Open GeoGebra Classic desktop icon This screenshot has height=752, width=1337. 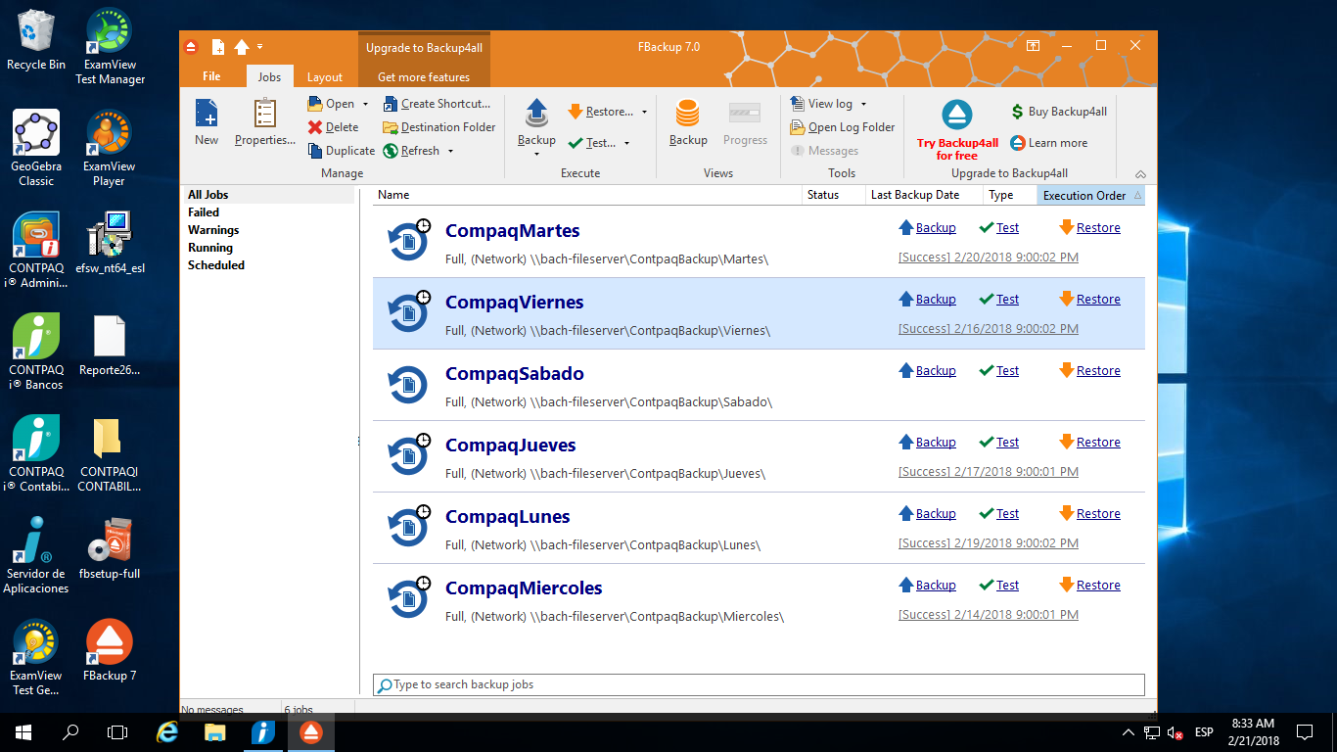click(36, 148)
